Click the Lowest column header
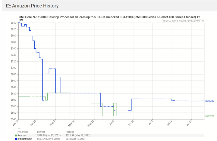This screenshot has height=141, width=217. [41, 132]
